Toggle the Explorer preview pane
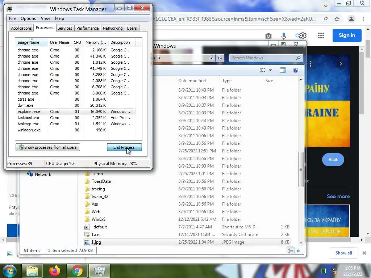This screenshot has height=278, width=371. point(283,70)
